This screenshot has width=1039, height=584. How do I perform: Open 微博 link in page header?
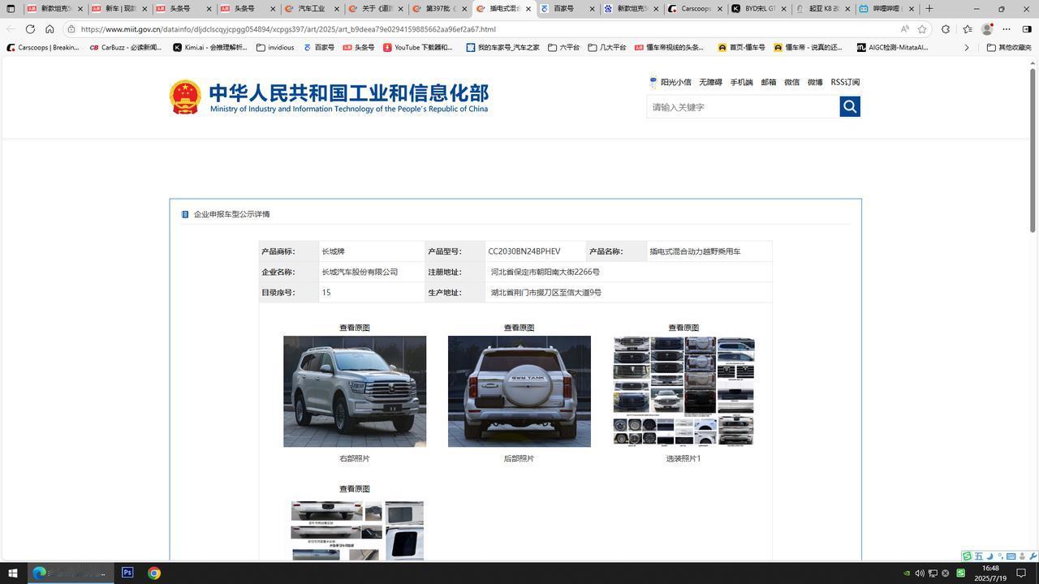(x=815, y=82)
